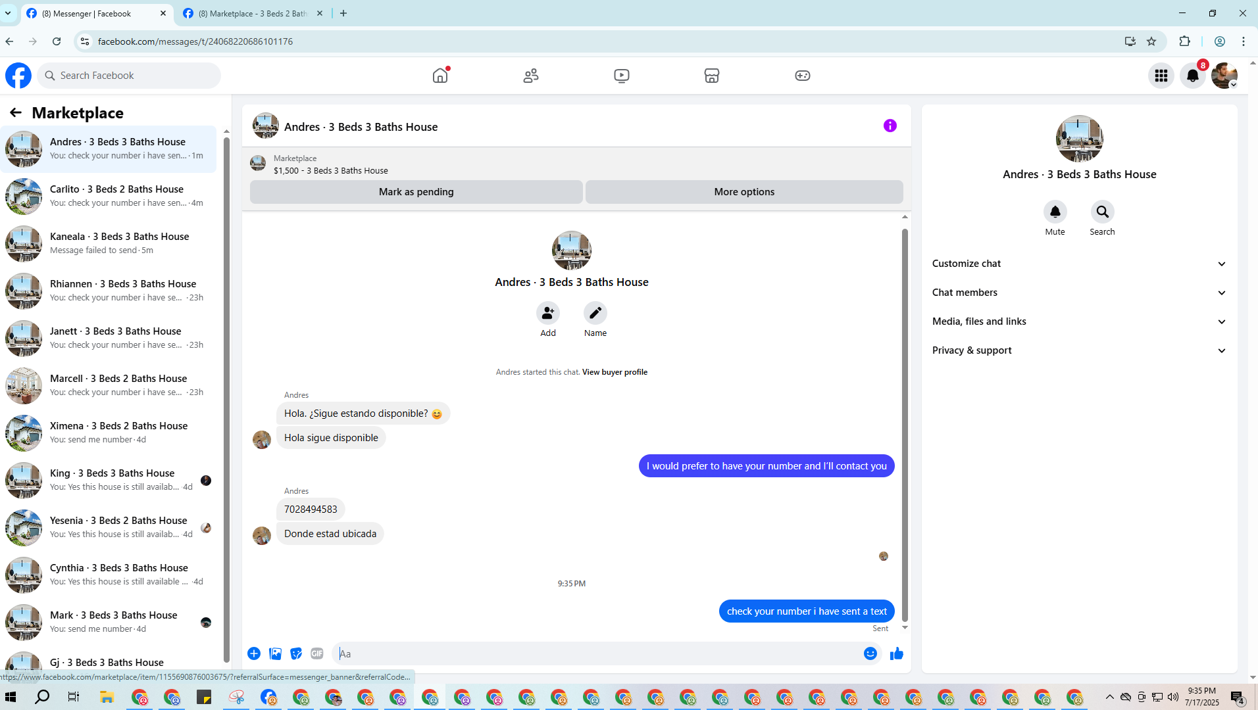The height and width of the screenshot is (710, 1258).
Task: Open Mark 3 Beds 3 Baths House chat
Action: [109, 623]
